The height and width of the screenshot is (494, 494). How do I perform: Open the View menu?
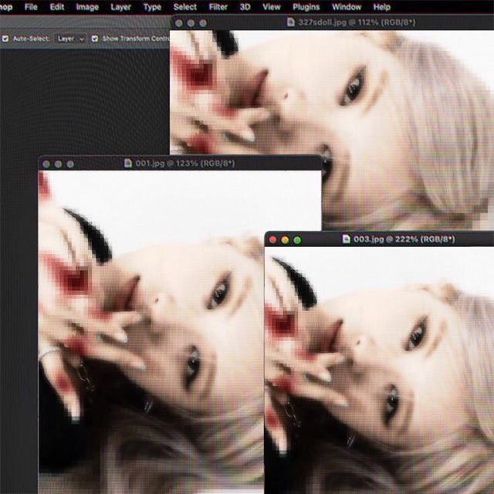271,7
